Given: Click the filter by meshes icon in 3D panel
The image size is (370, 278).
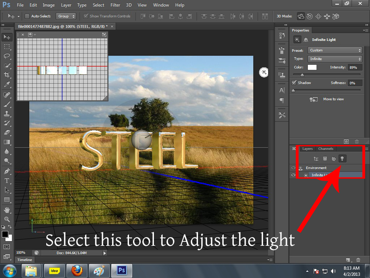Looking at the screenshot, I should [325, 159].
